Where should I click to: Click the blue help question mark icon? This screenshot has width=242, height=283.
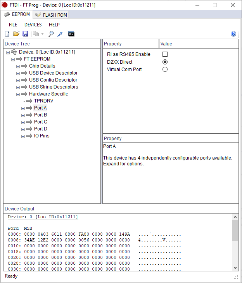click(233, 34)
